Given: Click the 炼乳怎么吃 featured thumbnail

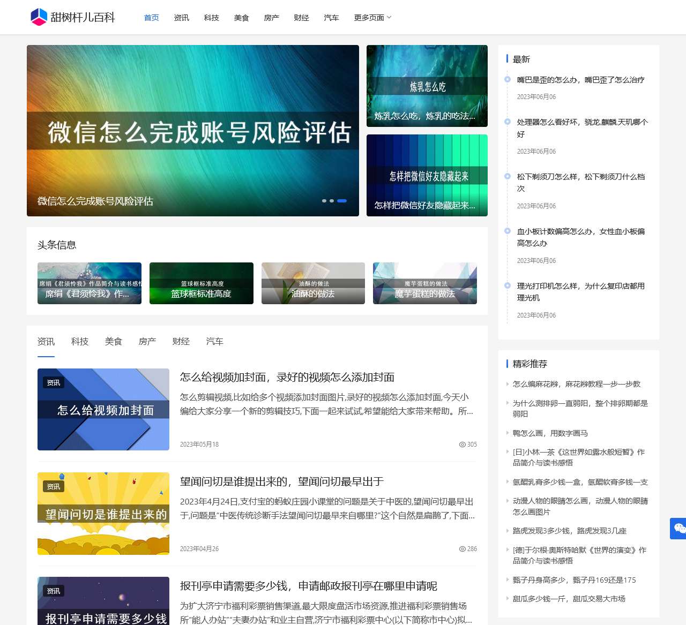Looking at the screenshot, I should pos(427,86).
